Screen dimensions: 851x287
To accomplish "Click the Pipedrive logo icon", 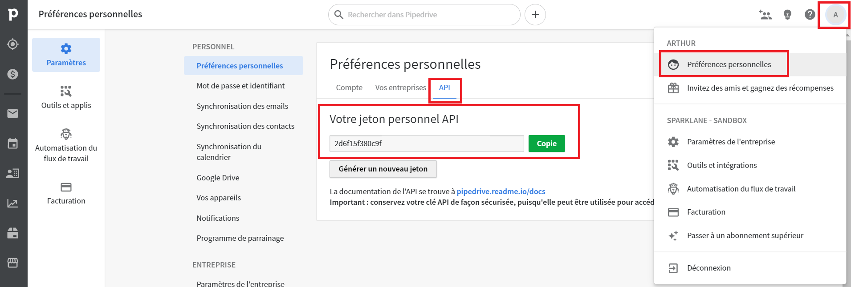I will [13, 14].
